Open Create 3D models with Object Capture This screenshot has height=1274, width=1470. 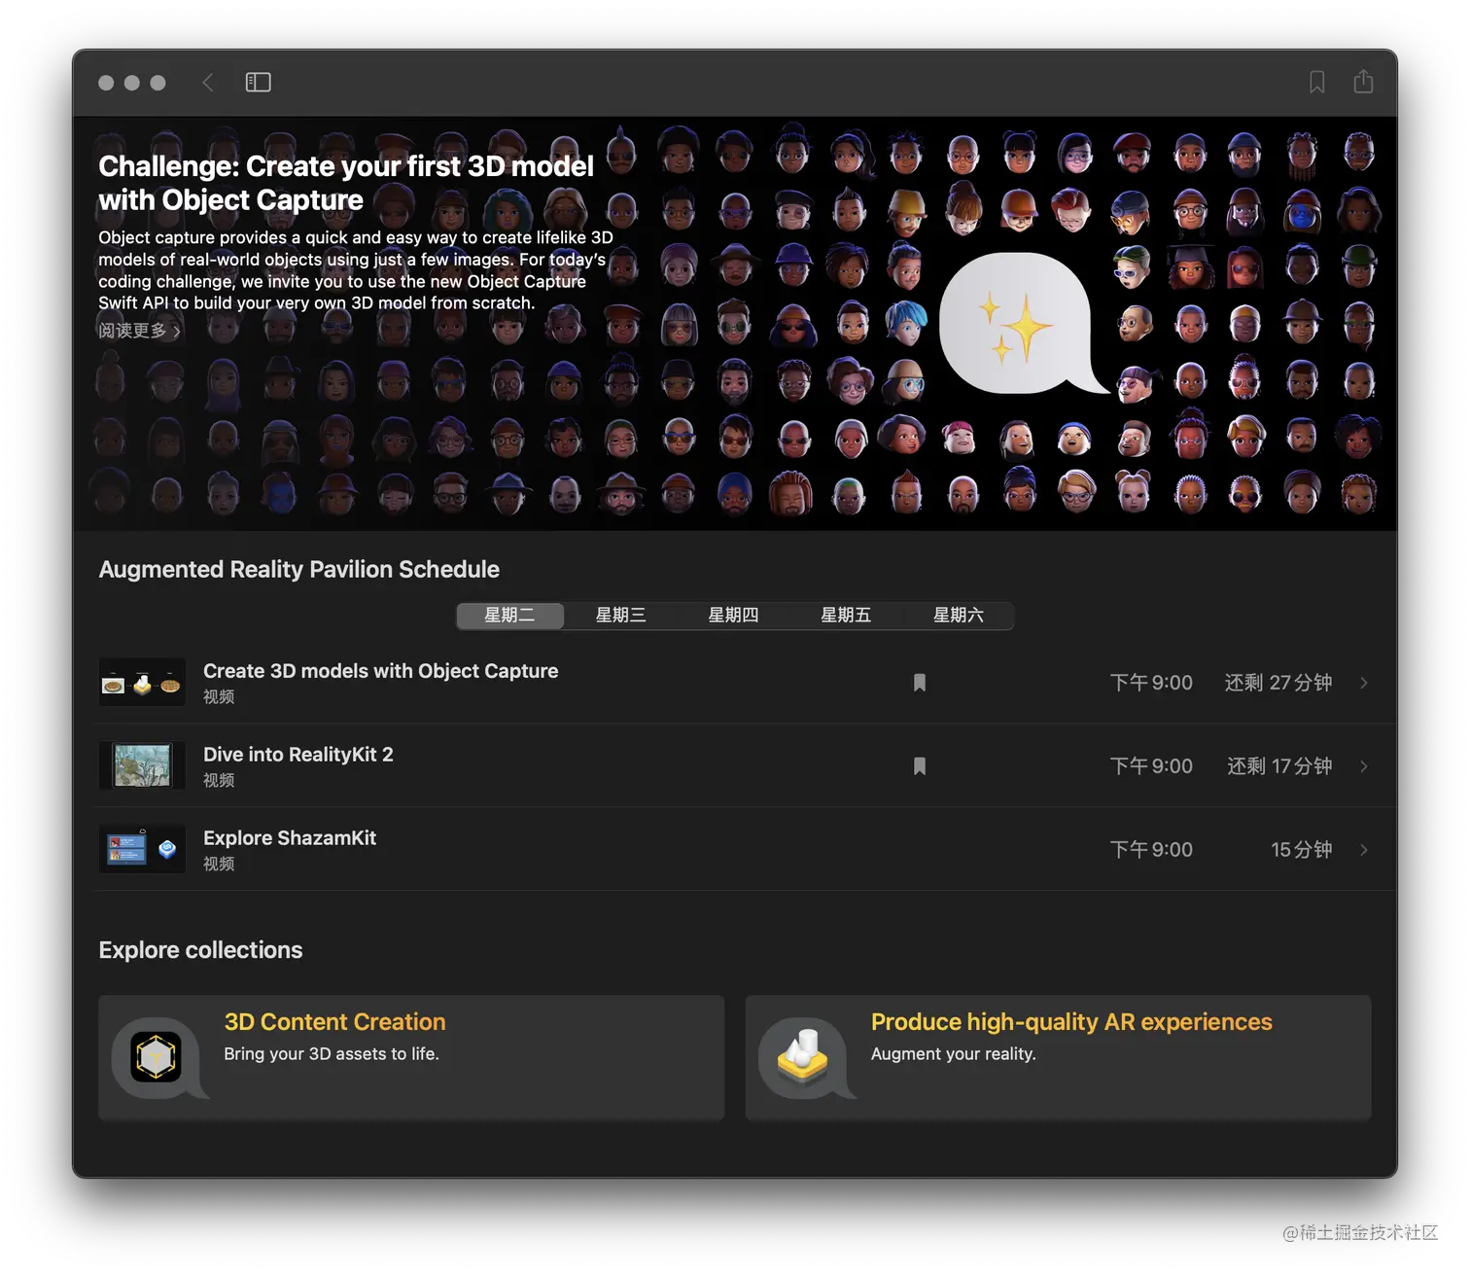click(x=380, y=671)
